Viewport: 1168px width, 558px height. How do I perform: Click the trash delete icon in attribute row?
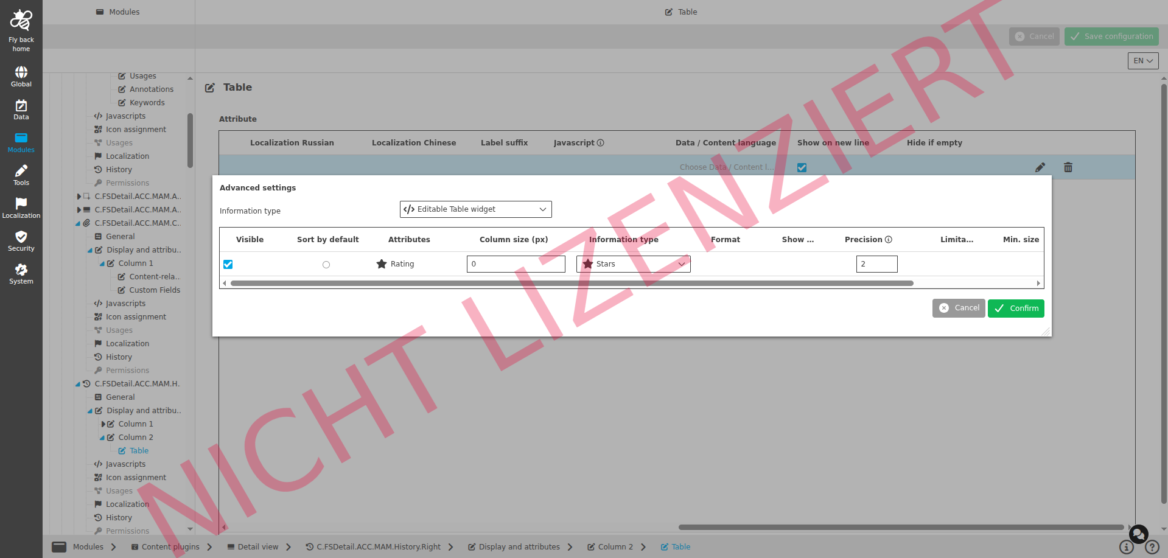1068,167
